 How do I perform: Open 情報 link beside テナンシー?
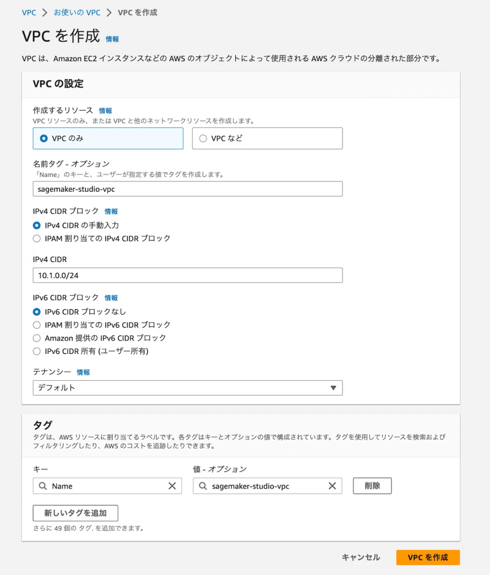[83, 372]
